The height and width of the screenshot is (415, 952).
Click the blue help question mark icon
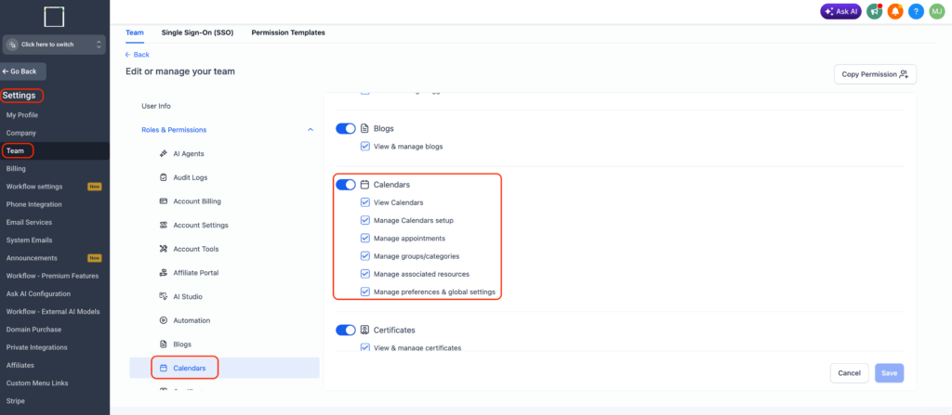tap(916, 11)
